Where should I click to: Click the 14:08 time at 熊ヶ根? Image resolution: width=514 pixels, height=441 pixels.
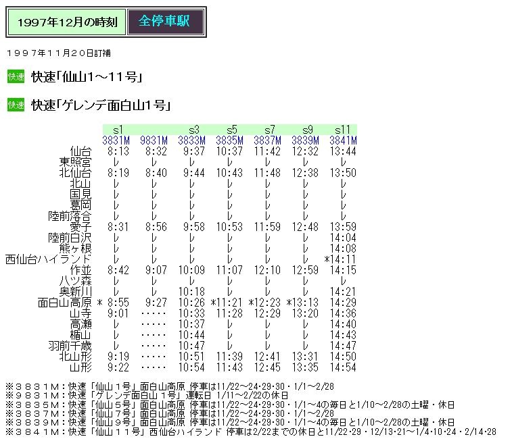coord(343,249)
